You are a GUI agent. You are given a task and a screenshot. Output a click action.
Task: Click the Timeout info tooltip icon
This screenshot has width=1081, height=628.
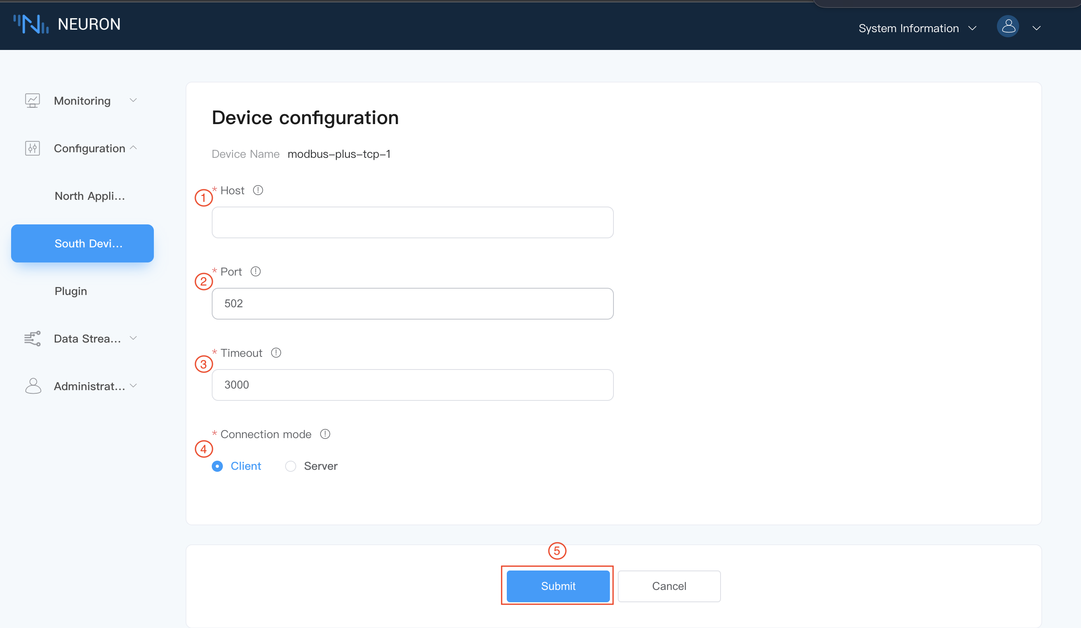[276, 353]
